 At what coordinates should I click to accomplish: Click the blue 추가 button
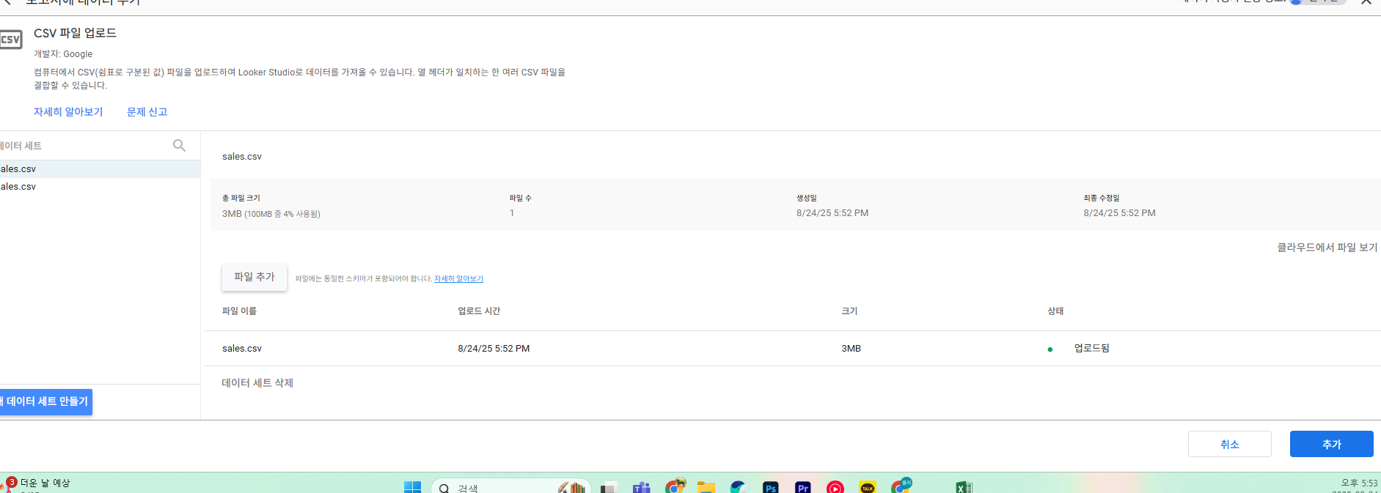tap(1331, 444)
